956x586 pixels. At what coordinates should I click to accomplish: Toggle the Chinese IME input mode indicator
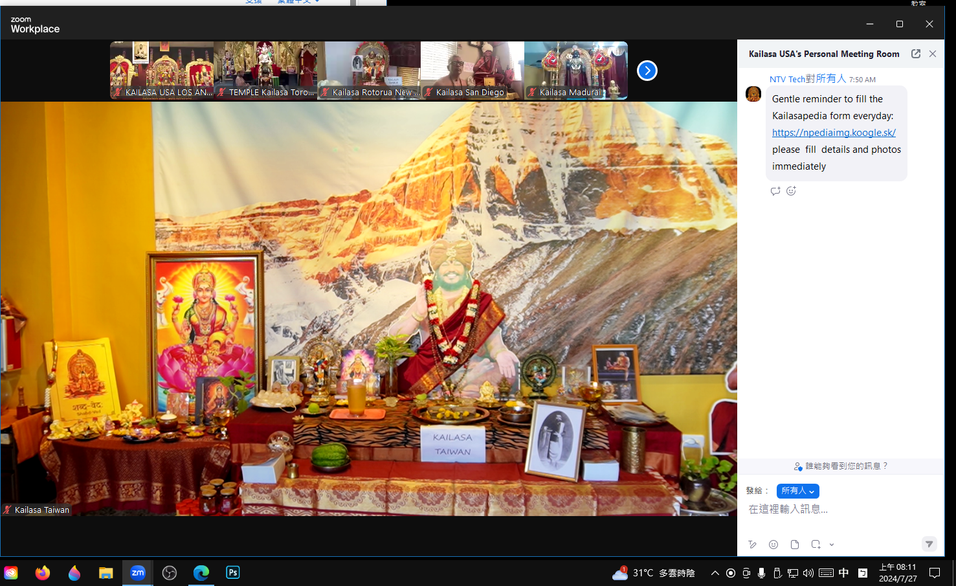[x=843, y=573]
